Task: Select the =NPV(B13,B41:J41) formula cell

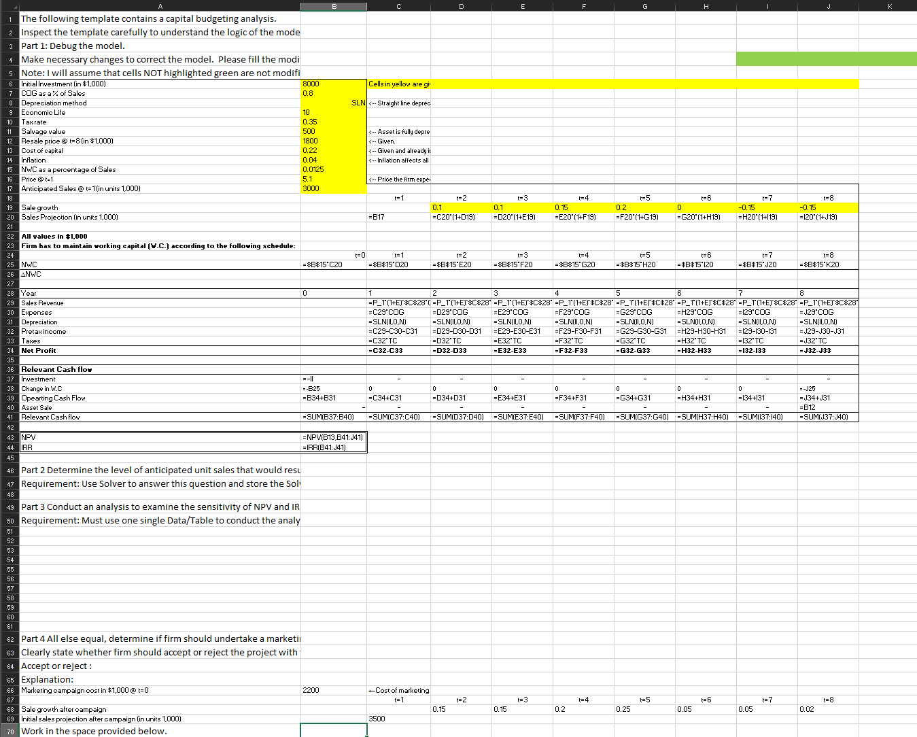Action: coord(334,437)
